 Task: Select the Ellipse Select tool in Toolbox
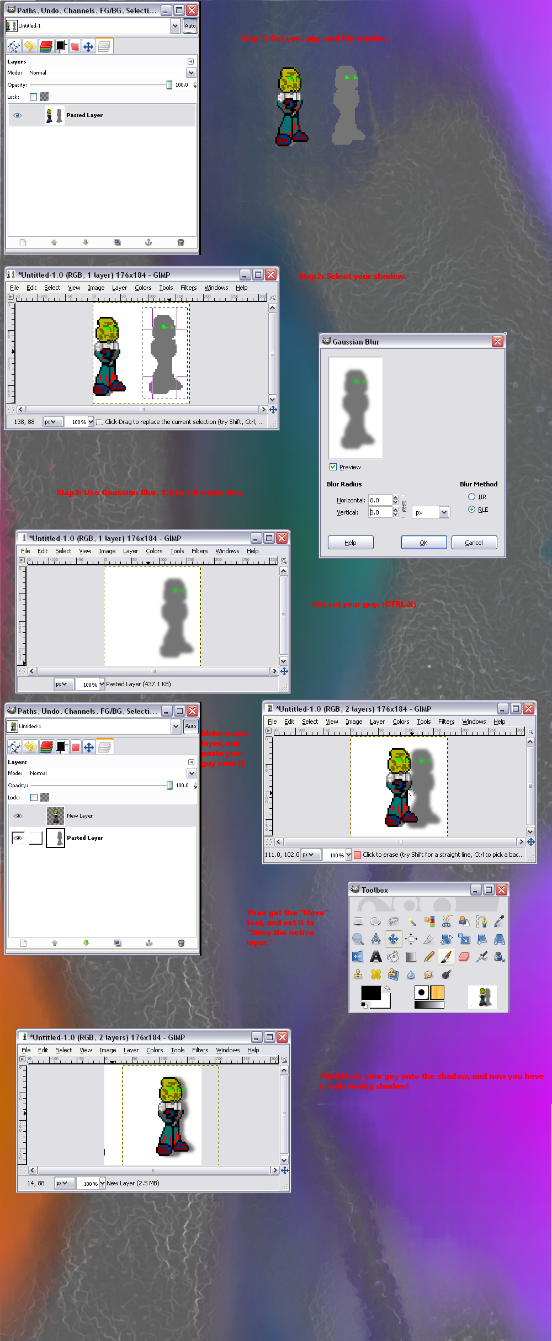(376, 921)
